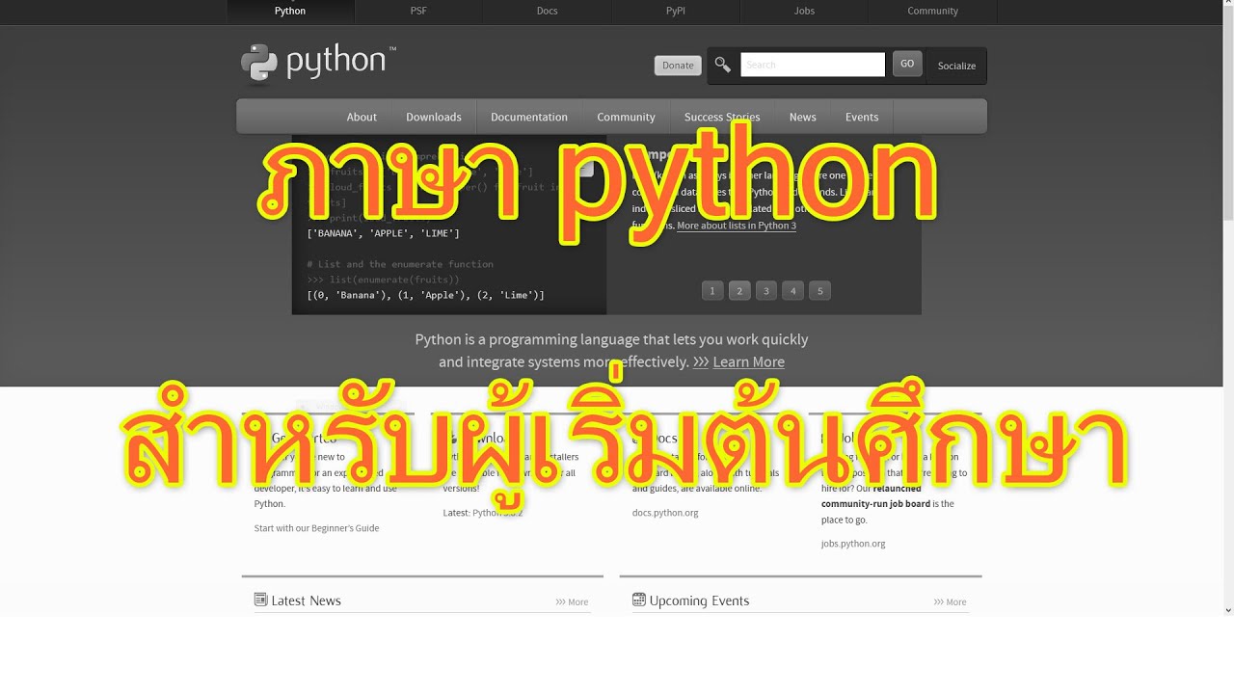1234x694 pixels.
Task: Click the Latest News newspaper icon
Action: coord(260,600)
